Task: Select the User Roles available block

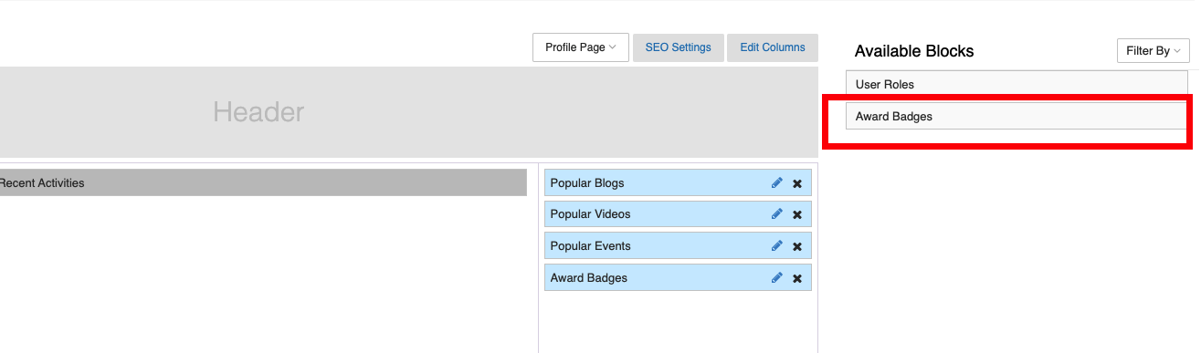Action: tap(1017, 85)
